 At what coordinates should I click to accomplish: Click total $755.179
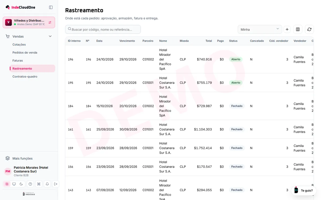[x=204, y=83]
